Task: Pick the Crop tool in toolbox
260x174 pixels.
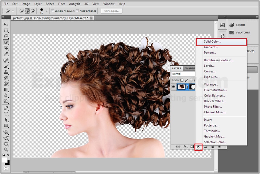Action: 6,48
